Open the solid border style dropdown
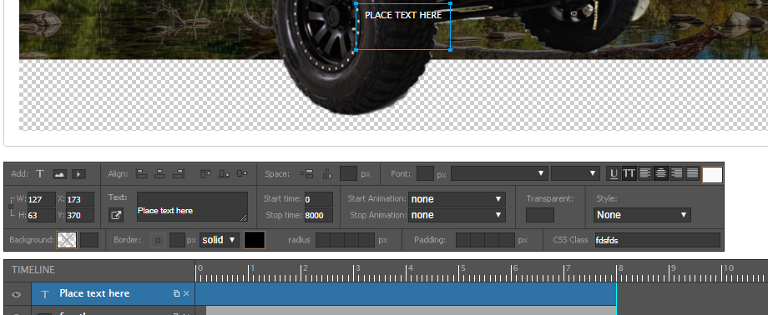The height and width of the screenshot is (315, 768). click(220, 240)
